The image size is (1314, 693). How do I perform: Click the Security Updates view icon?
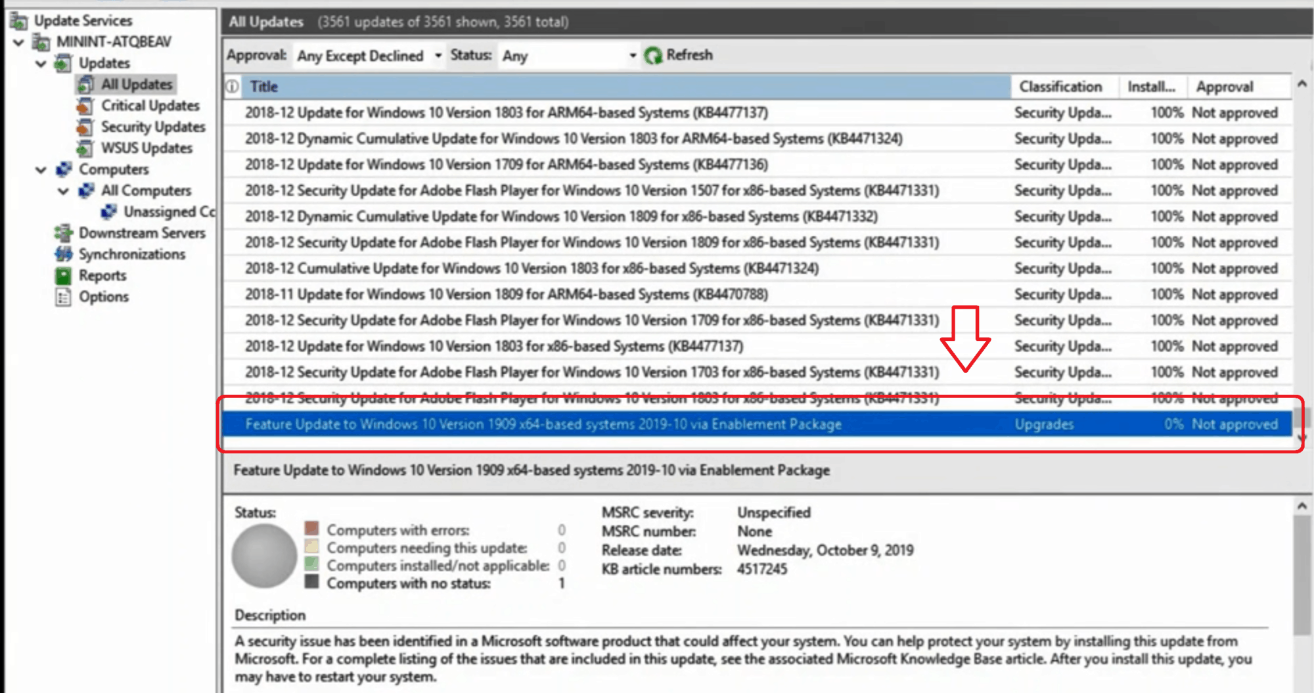coord(85,127)
